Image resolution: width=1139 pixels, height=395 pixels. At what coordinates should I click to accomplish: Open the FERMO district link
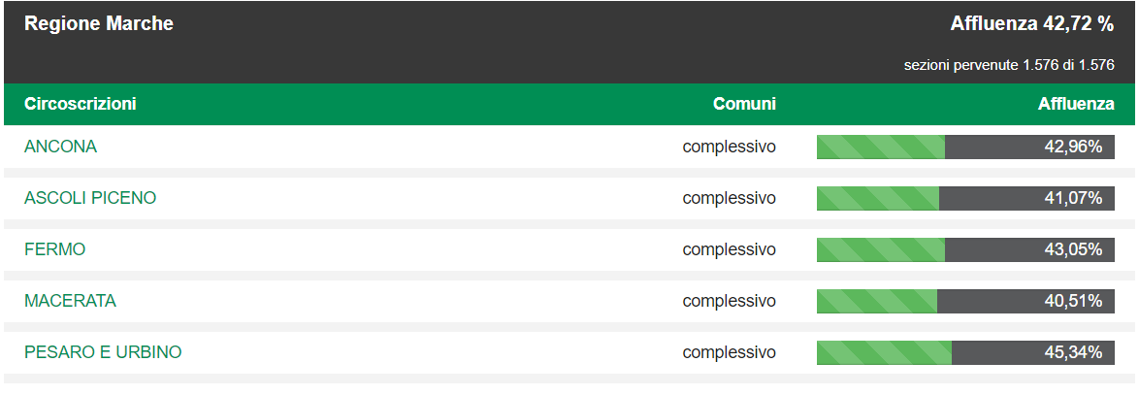click(x=54, y=249)
